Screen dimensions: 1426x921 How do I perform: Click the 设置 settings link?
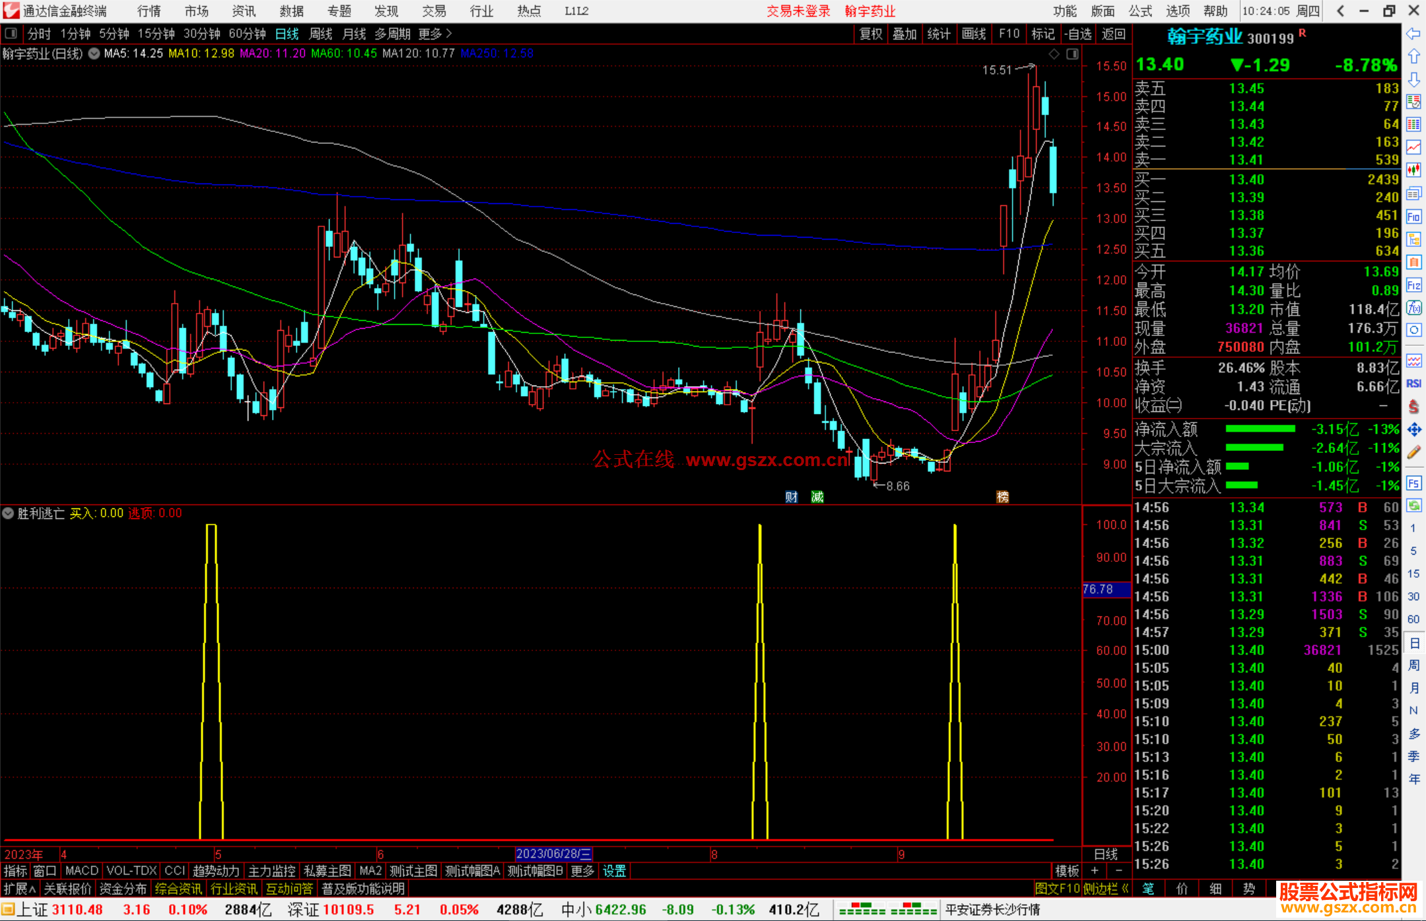click(614, 871)
